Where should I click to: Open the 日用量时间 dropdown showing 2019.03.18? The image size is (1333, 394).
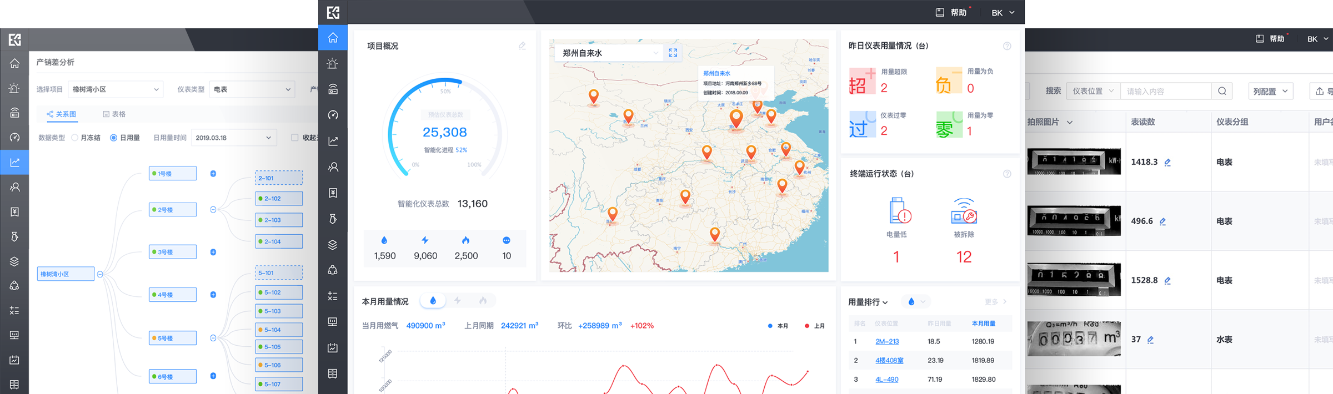[234, 138]
